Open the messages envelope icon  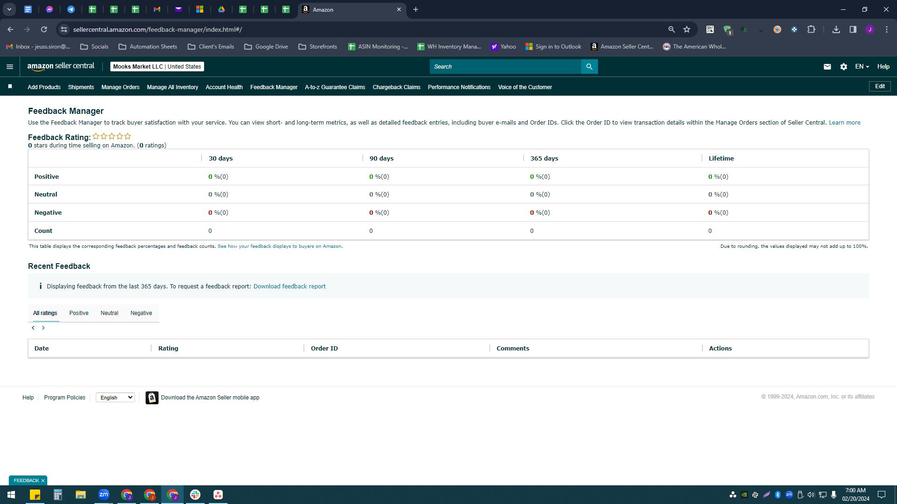pos(827,67)
